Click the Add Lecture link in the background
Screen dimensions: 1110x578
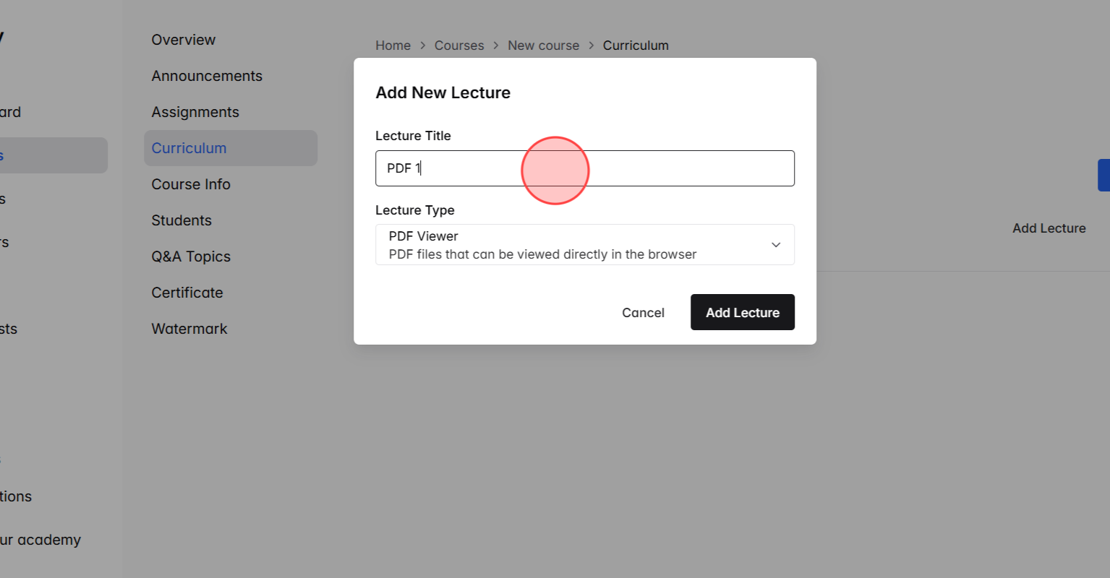tap(1049, 228)
